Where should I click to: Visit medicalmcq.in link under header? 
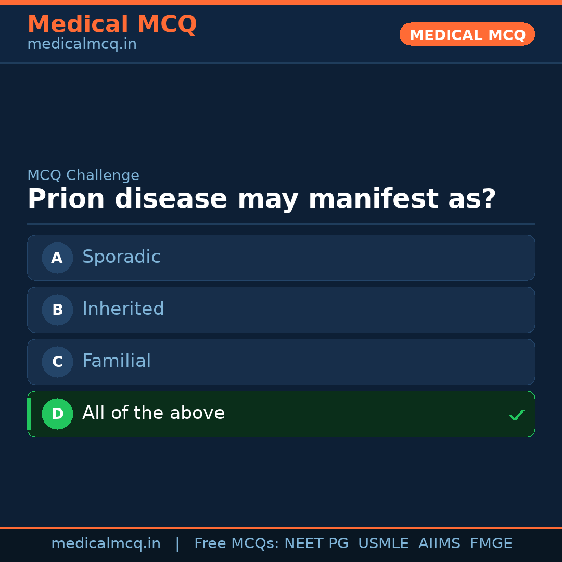coord(82,45)
